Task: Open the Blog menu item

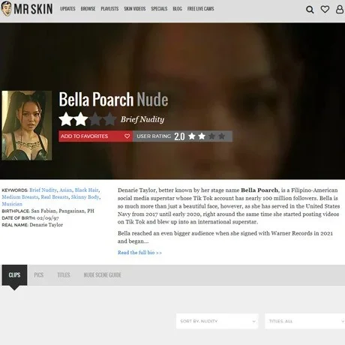Action: tap(177, 9)
